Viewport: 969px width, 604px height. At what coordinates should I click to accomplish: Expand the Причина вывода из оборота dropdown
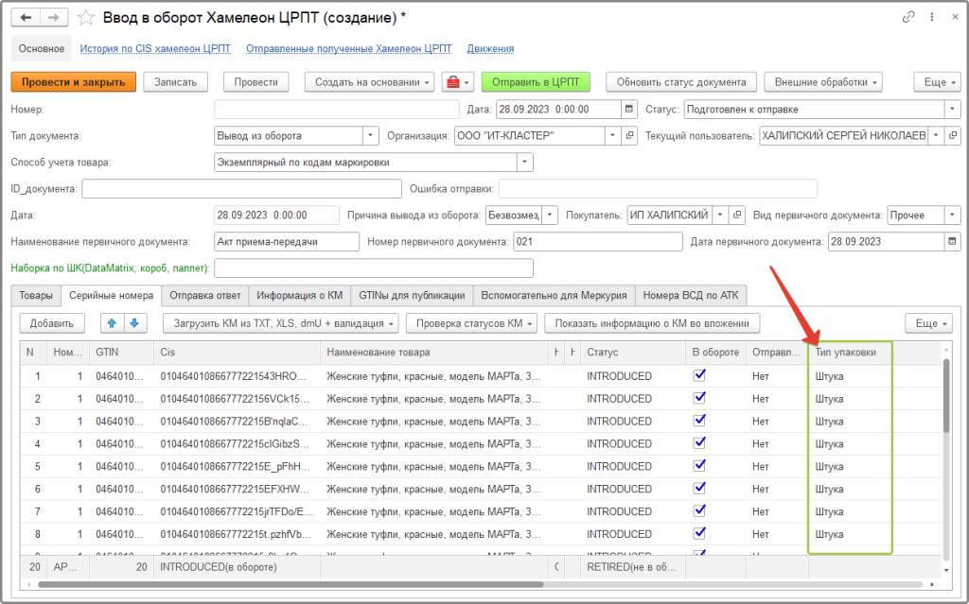(550, 215)
